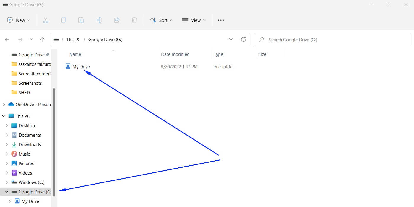
Task: Expand the Music tree node
Action: (x=7, y=154)
